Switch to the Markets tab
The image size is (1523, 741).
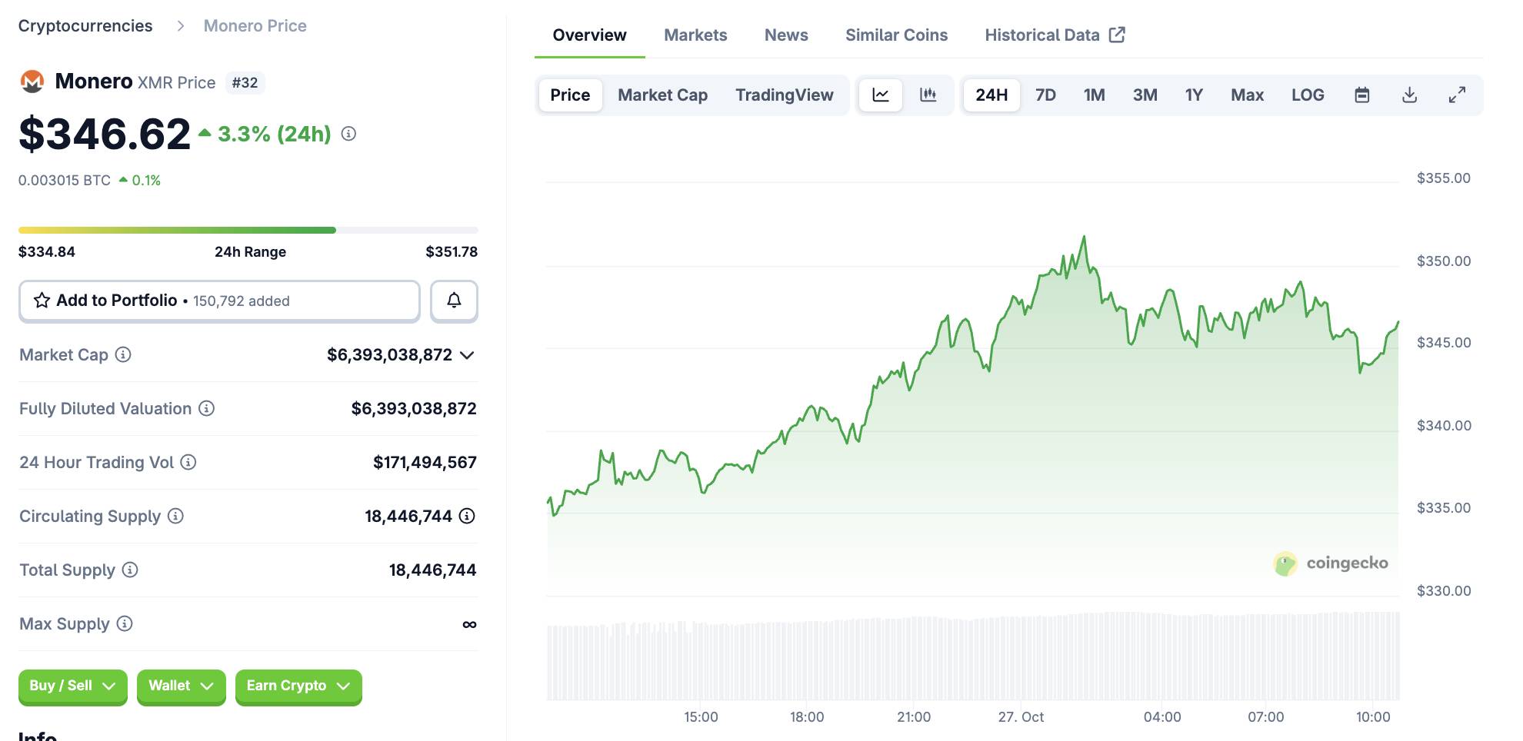tap(695, 35)
